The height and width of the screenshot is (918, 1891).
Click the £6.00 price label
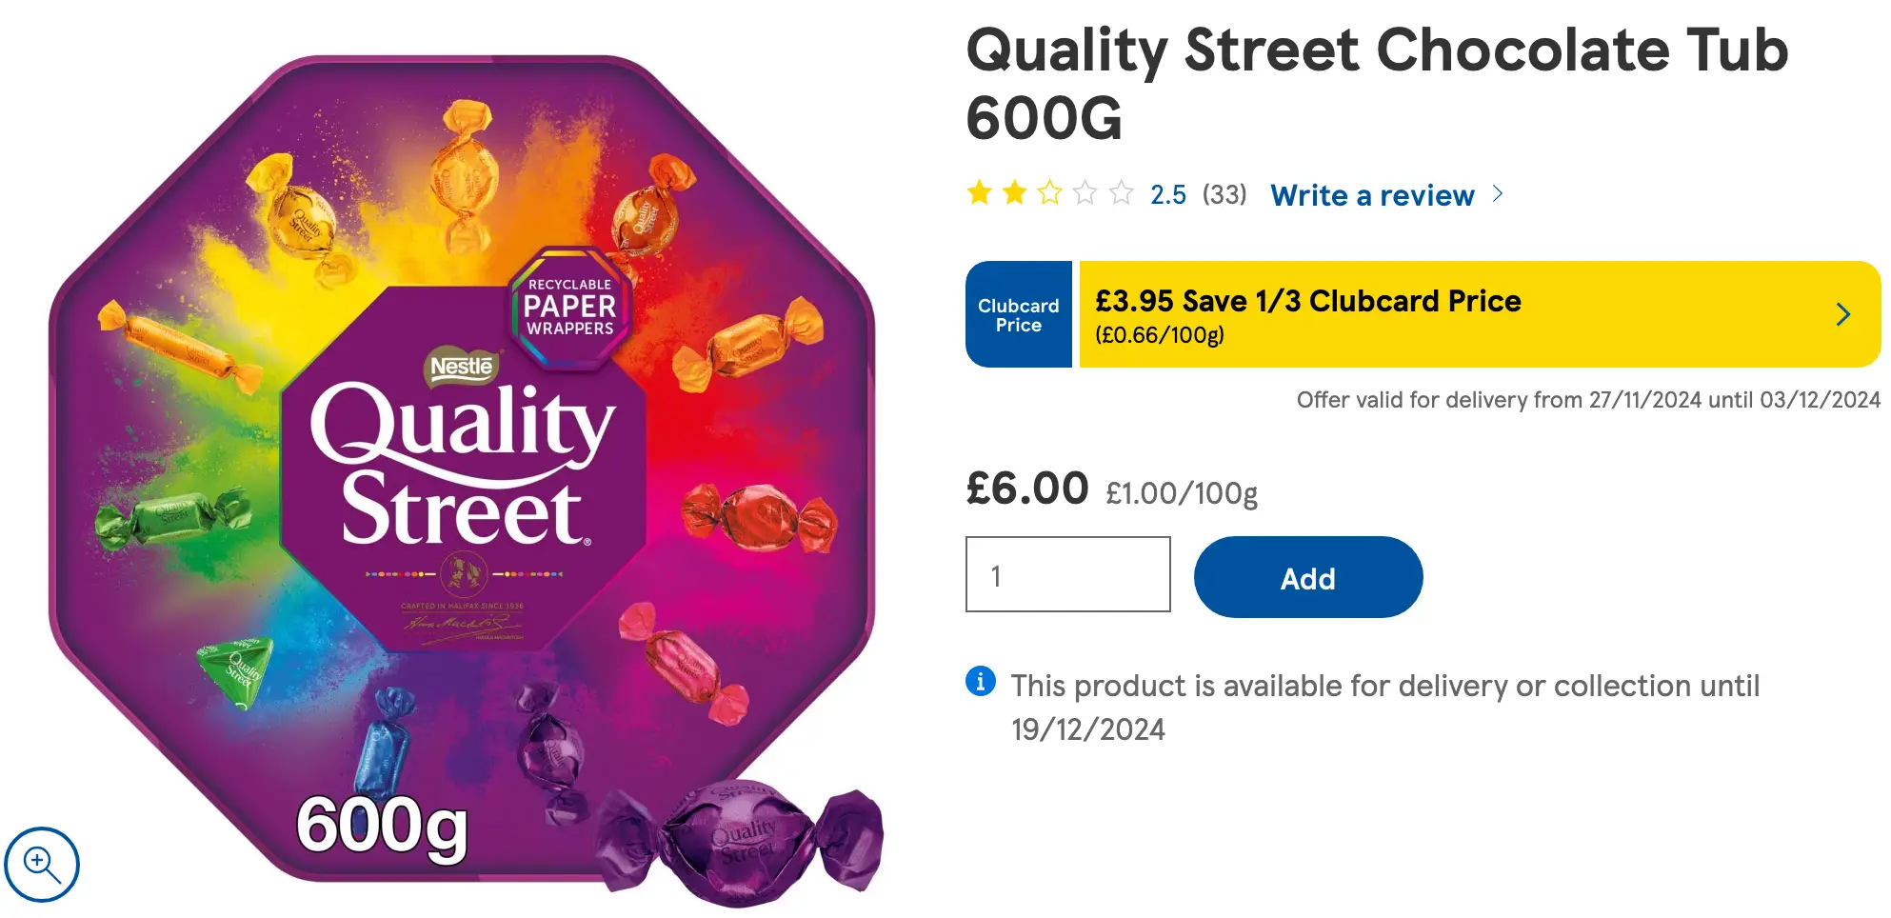pos(1026,489)
